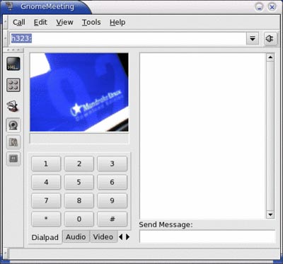
Task: Click the connect plug icon button
Action: 270,38
